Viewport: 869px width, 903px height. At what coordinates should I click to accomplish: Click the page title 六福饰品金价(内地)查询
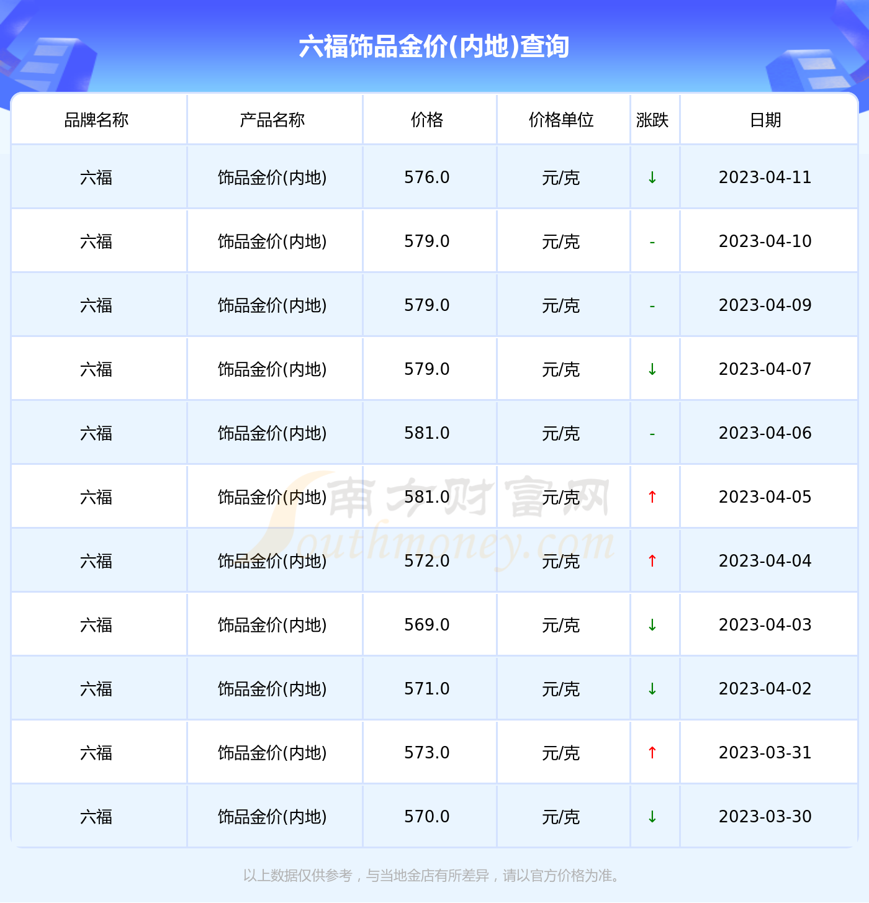434,47
